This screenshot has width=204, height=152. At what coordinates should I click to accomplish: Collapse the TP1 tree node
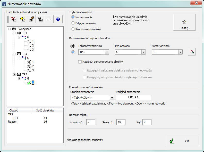point(14,33)
